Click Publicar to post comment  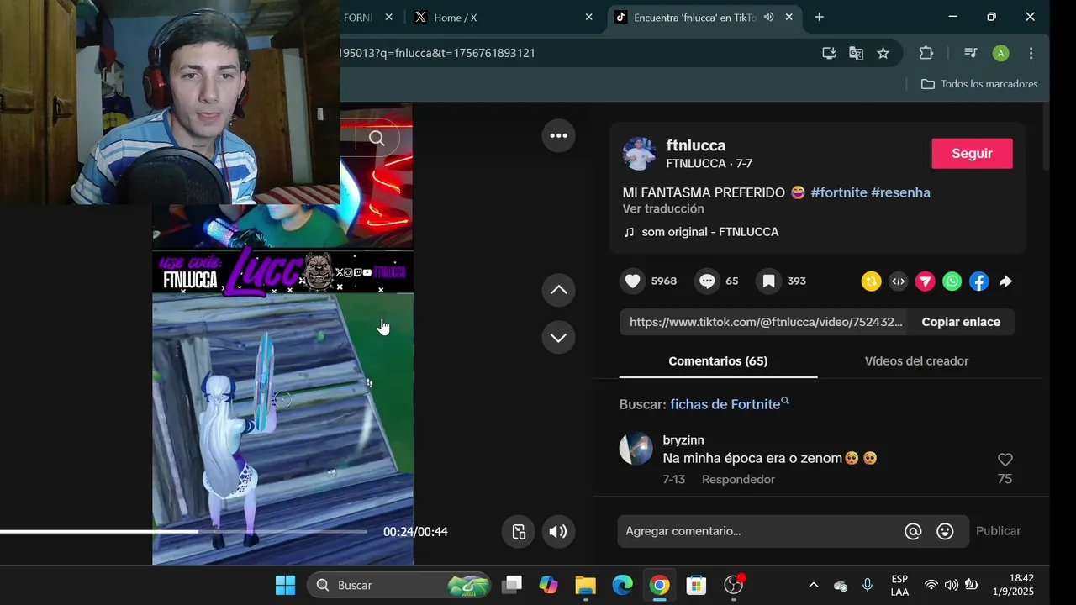point(998,531)
